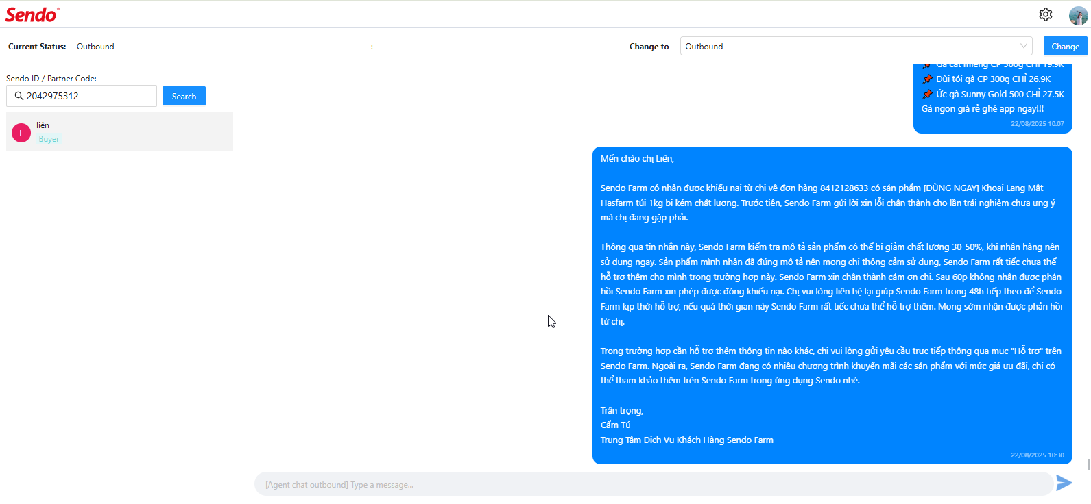Screen dimensions: 1091x504
Task: Click the "Đùi tỏi gà CP 300g" line
Action: (986, 79)
